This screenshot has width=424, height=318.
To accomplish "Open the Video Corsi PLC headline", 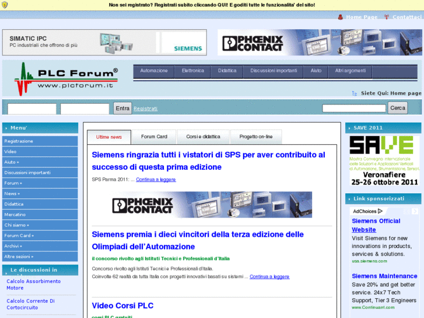I will [x=122, y=306].
